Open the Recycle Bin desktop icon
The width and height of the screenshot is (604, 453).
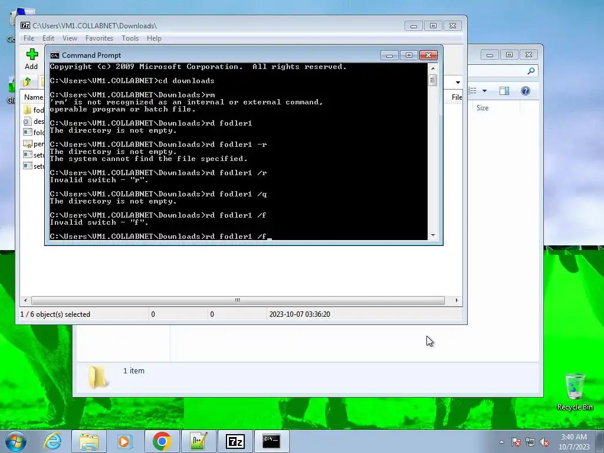tap(575, 392)
